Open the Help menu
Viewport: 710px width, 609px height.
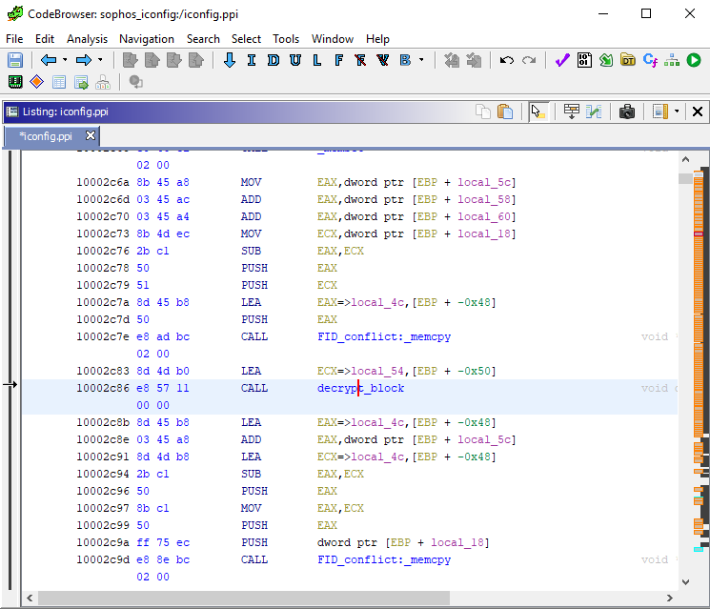coord(377,39)
